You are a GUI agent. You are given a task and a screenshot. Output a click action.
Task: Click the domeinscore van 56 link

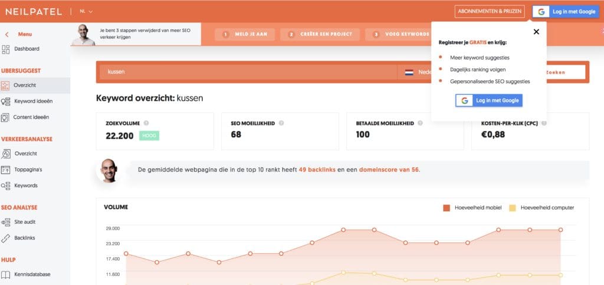pyautogui.click(x=389, y=170)
